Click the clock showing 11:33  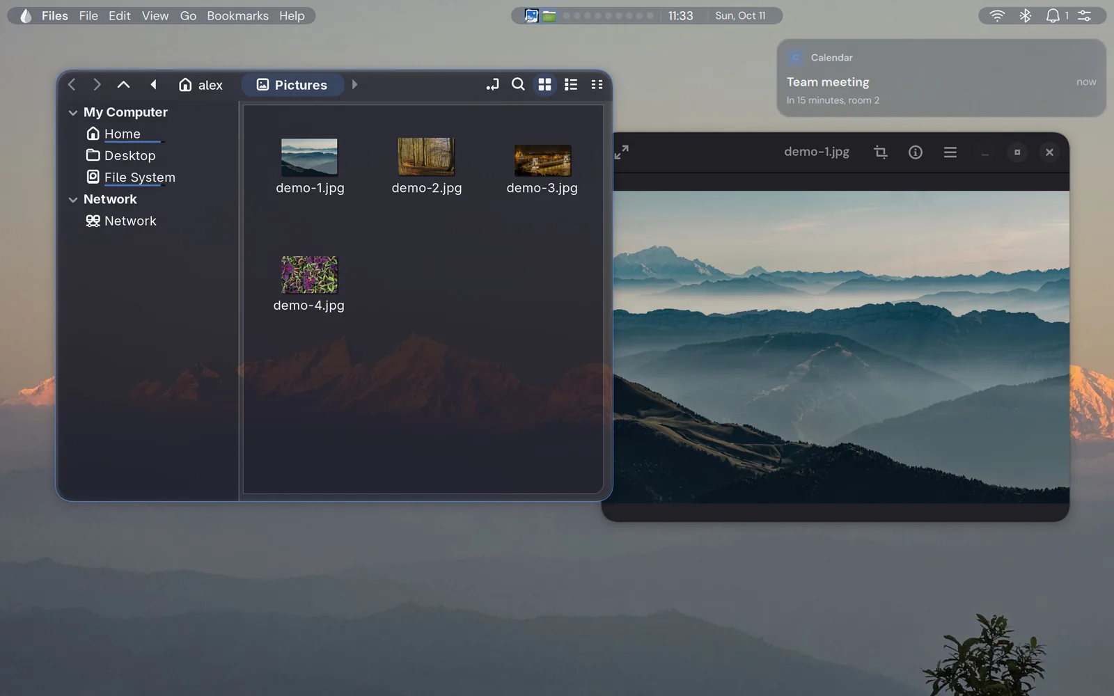click(680, 16)
